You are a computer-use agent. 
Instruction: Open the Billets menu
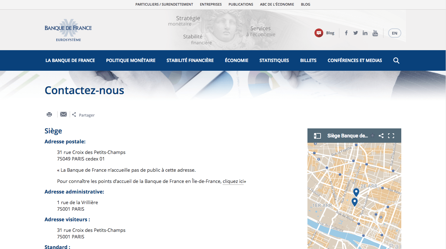[308, 60]
